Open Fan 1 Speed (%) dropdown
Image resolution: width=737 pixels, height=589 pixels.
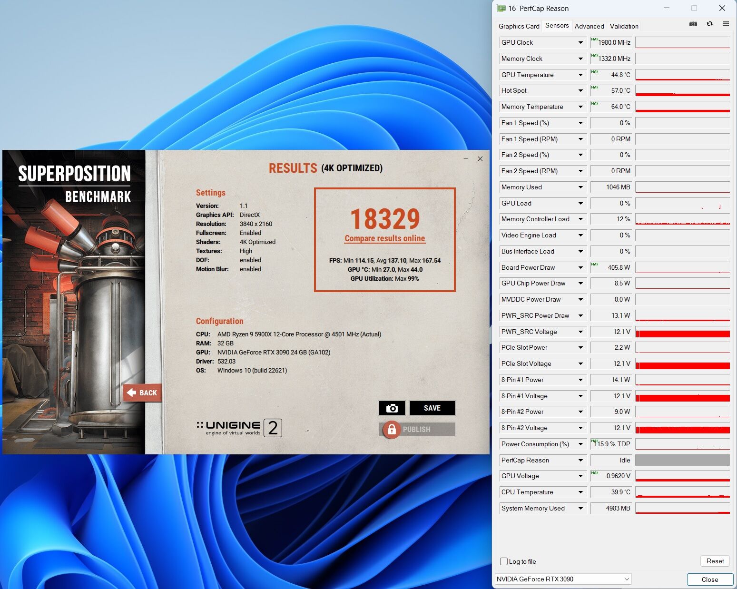[580, 123]
